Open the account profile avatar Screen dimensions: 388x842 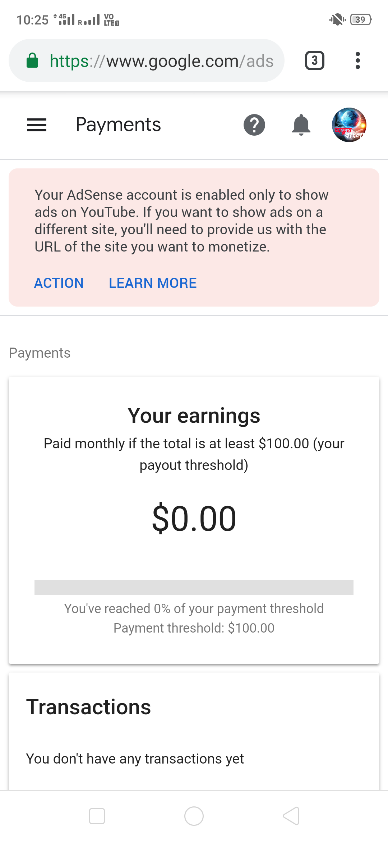coord(349,125)
